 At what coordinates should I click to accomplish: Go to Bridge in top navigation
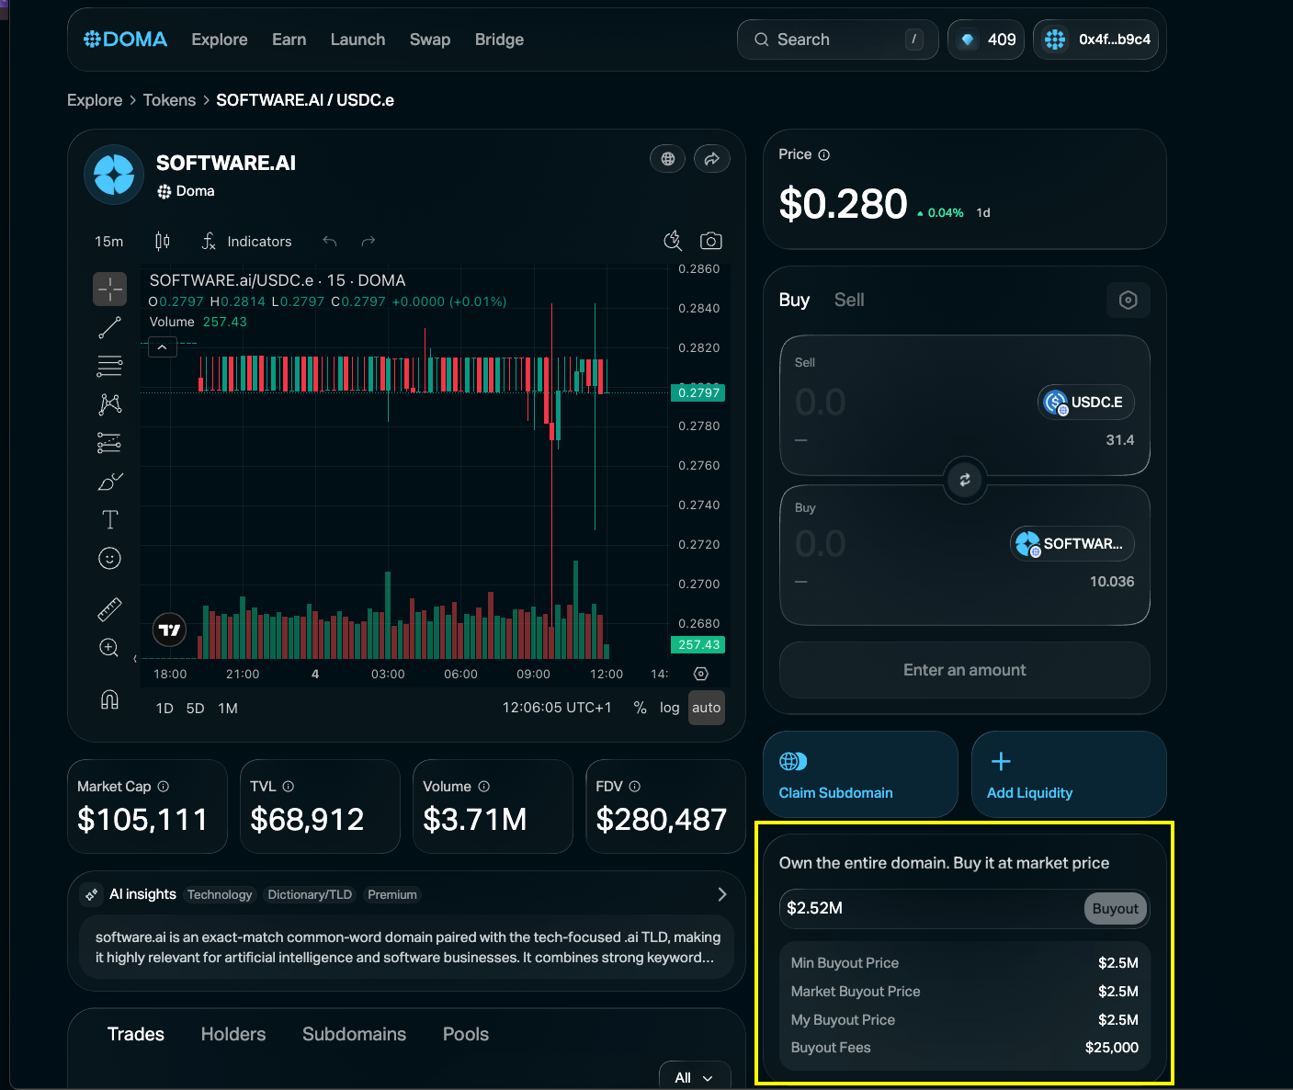click(499, 40)
